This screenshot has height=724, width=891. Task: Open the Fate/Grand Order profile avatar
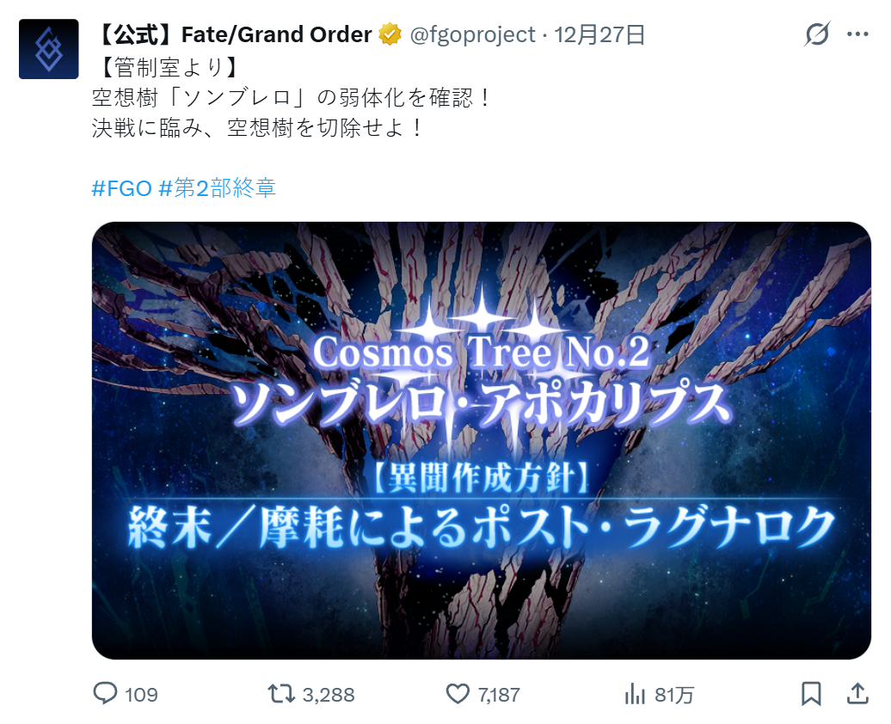coord(49,49)
